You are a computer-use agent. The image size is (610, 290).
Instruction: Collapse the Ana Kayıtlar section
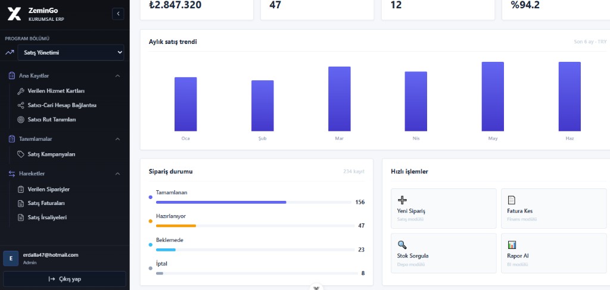point(118,75)
